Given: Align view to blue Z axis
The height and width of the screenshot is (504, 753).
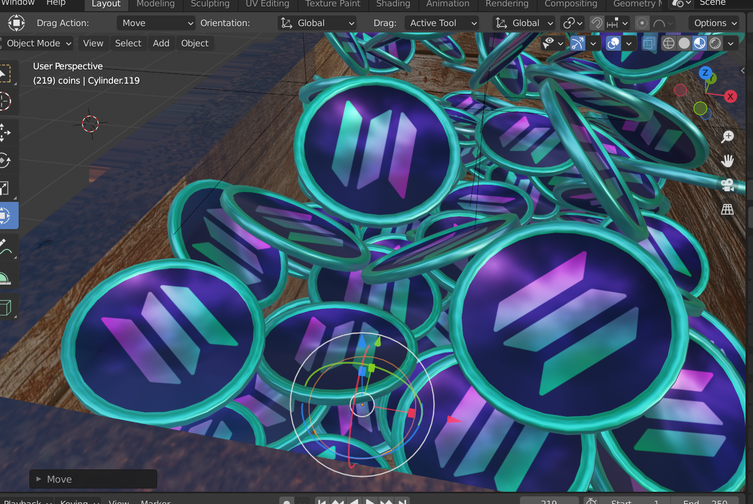Looking at the screenshot, I should pos(706,73).
